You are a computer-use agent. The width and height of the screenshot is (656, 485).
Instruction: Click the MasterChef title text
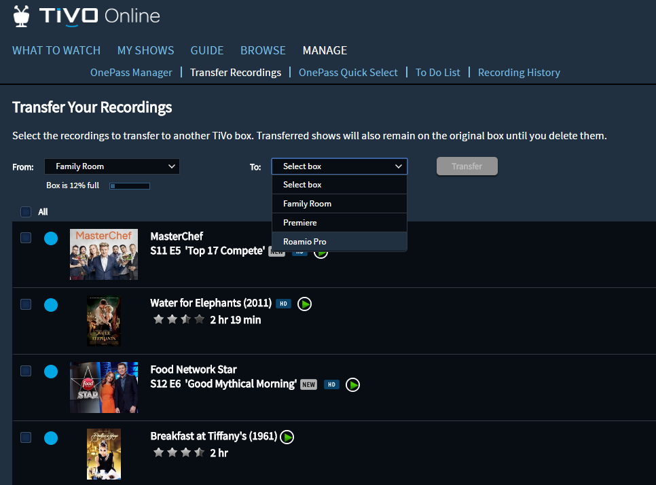pyautogui.click(x=177, y=236)
